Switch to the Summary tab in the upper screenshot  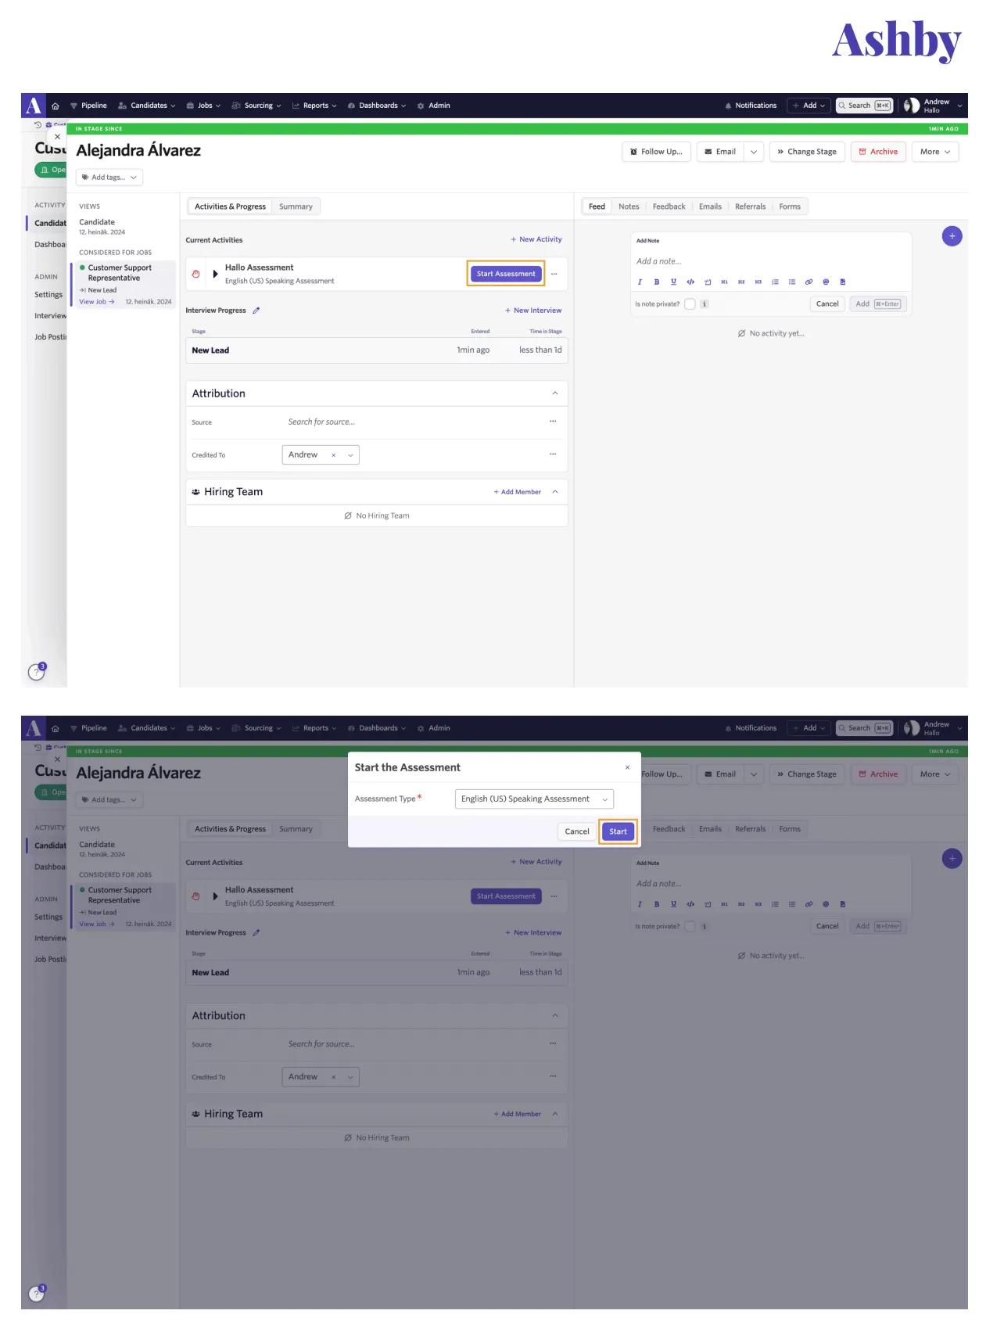[x=296, y=207]
